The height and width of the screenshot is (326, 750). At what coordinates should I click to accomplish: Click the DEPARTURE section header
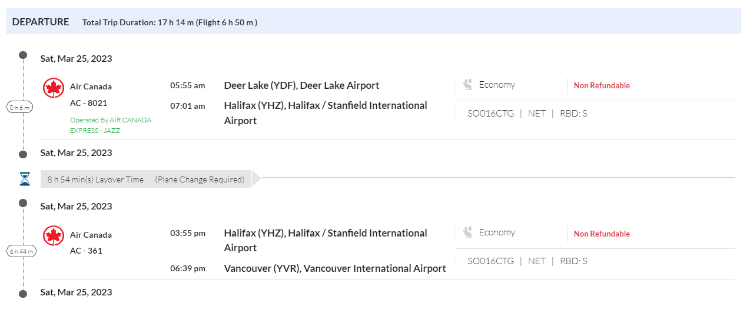[41, 22]
